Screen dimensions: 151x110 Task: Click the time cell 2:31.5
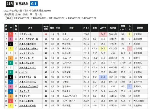click(x=86, y=58)
